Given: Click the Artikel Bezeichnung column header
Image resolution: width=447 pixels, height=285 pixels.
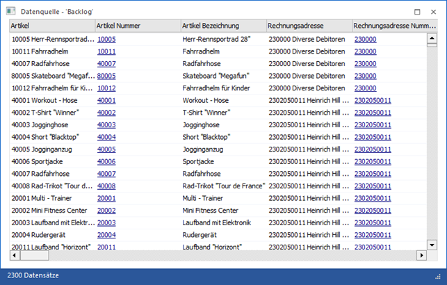Looking at the screenshot, I should click(222, 26).
